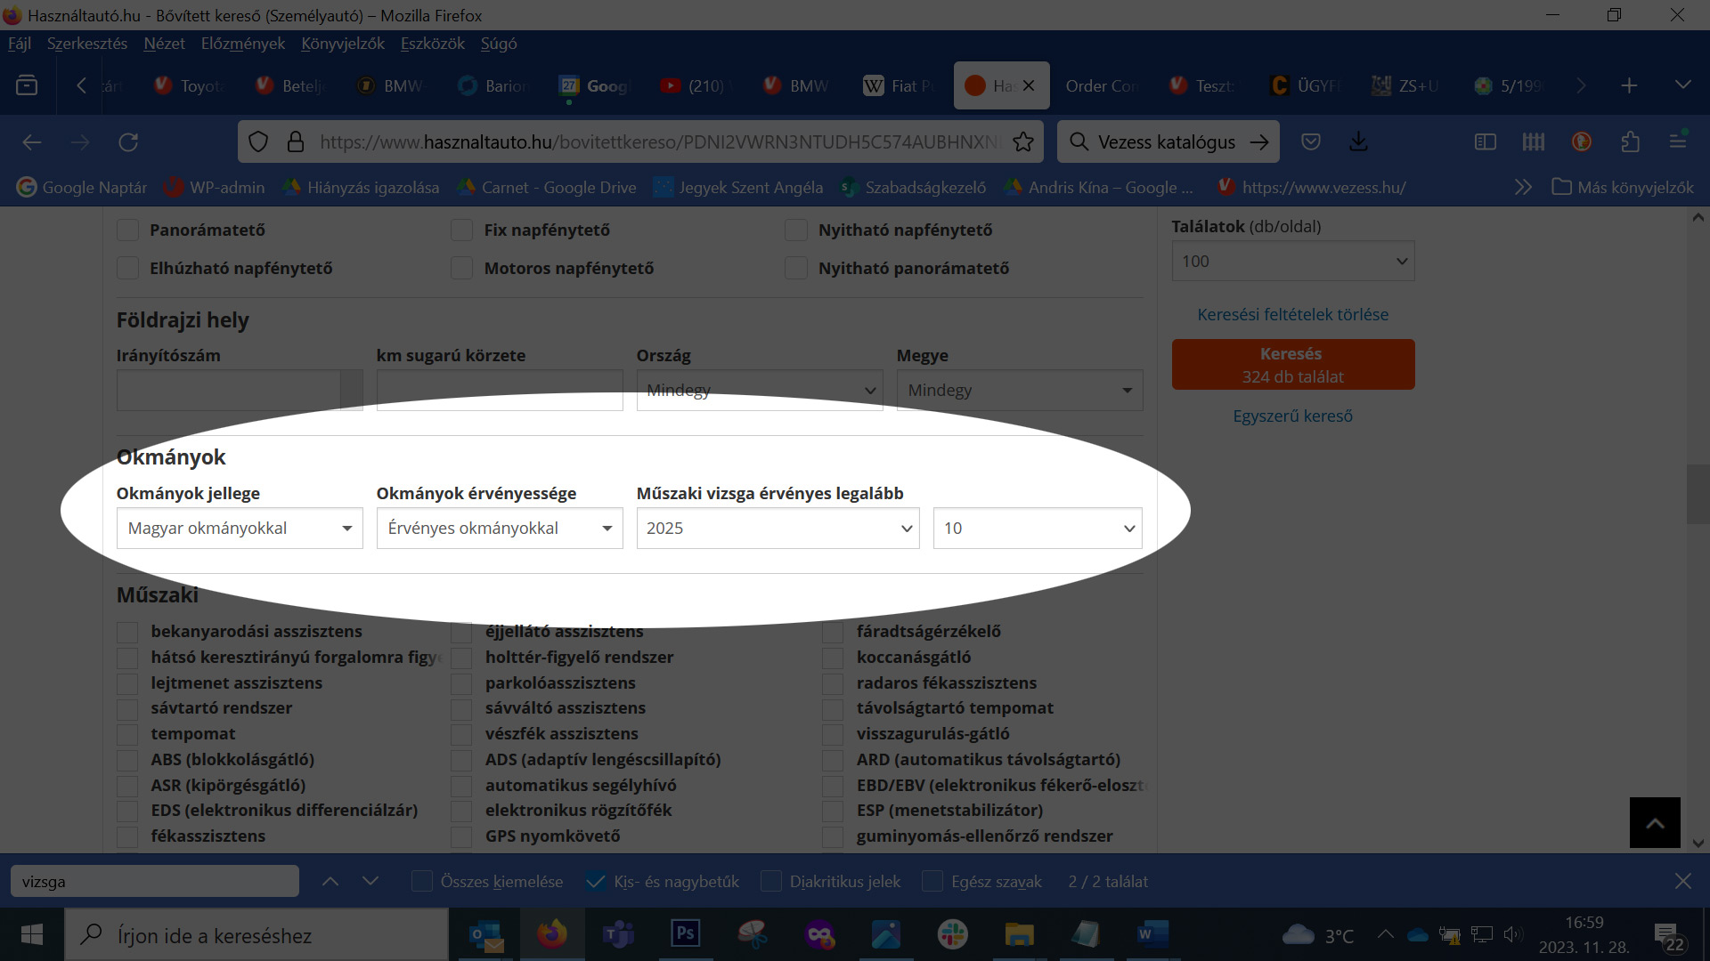Viewport: 1710px width, 961px height.
Task: Click the km sugarú körzete field
Action: [500, 390]
